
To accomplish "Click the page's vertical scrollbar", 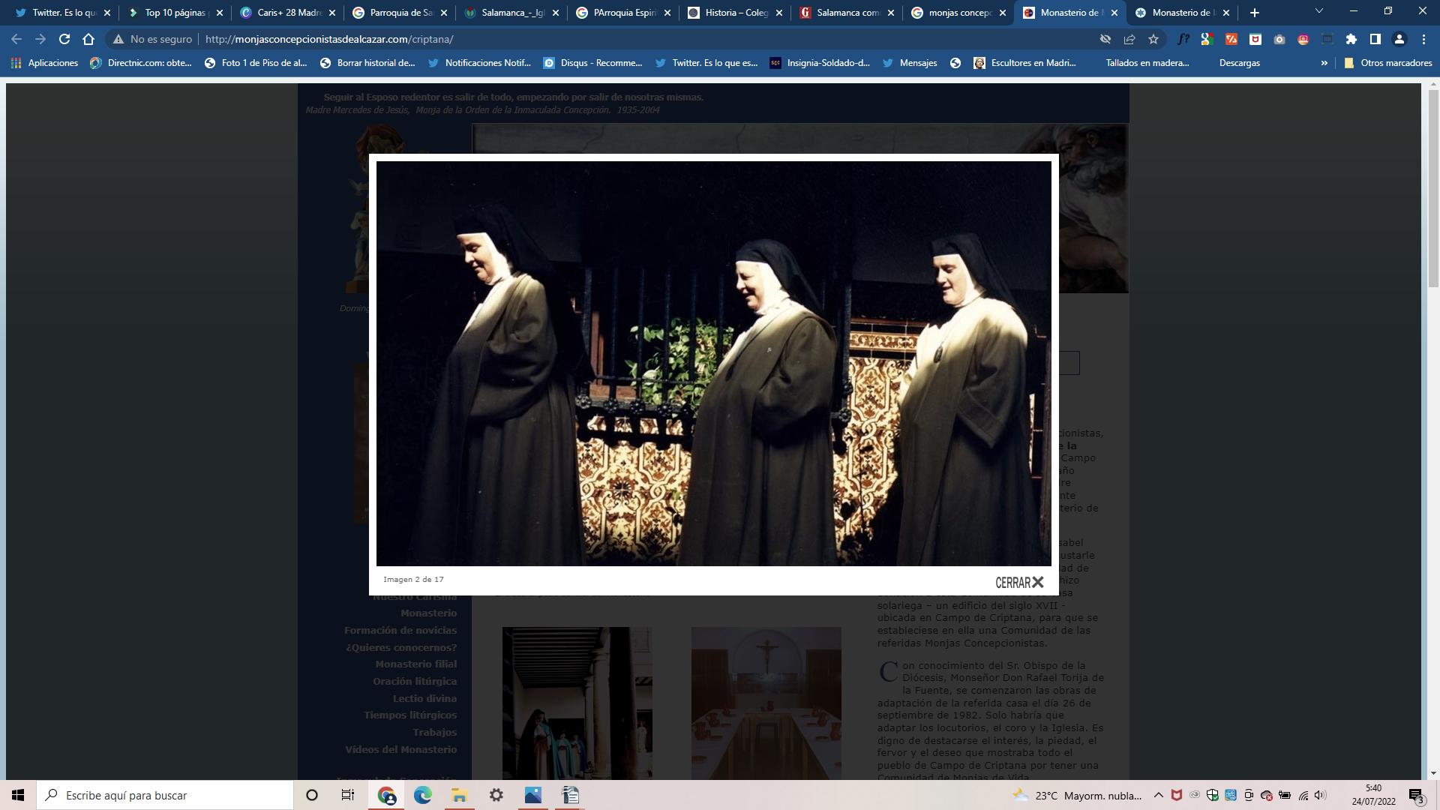I will 1433,187.
